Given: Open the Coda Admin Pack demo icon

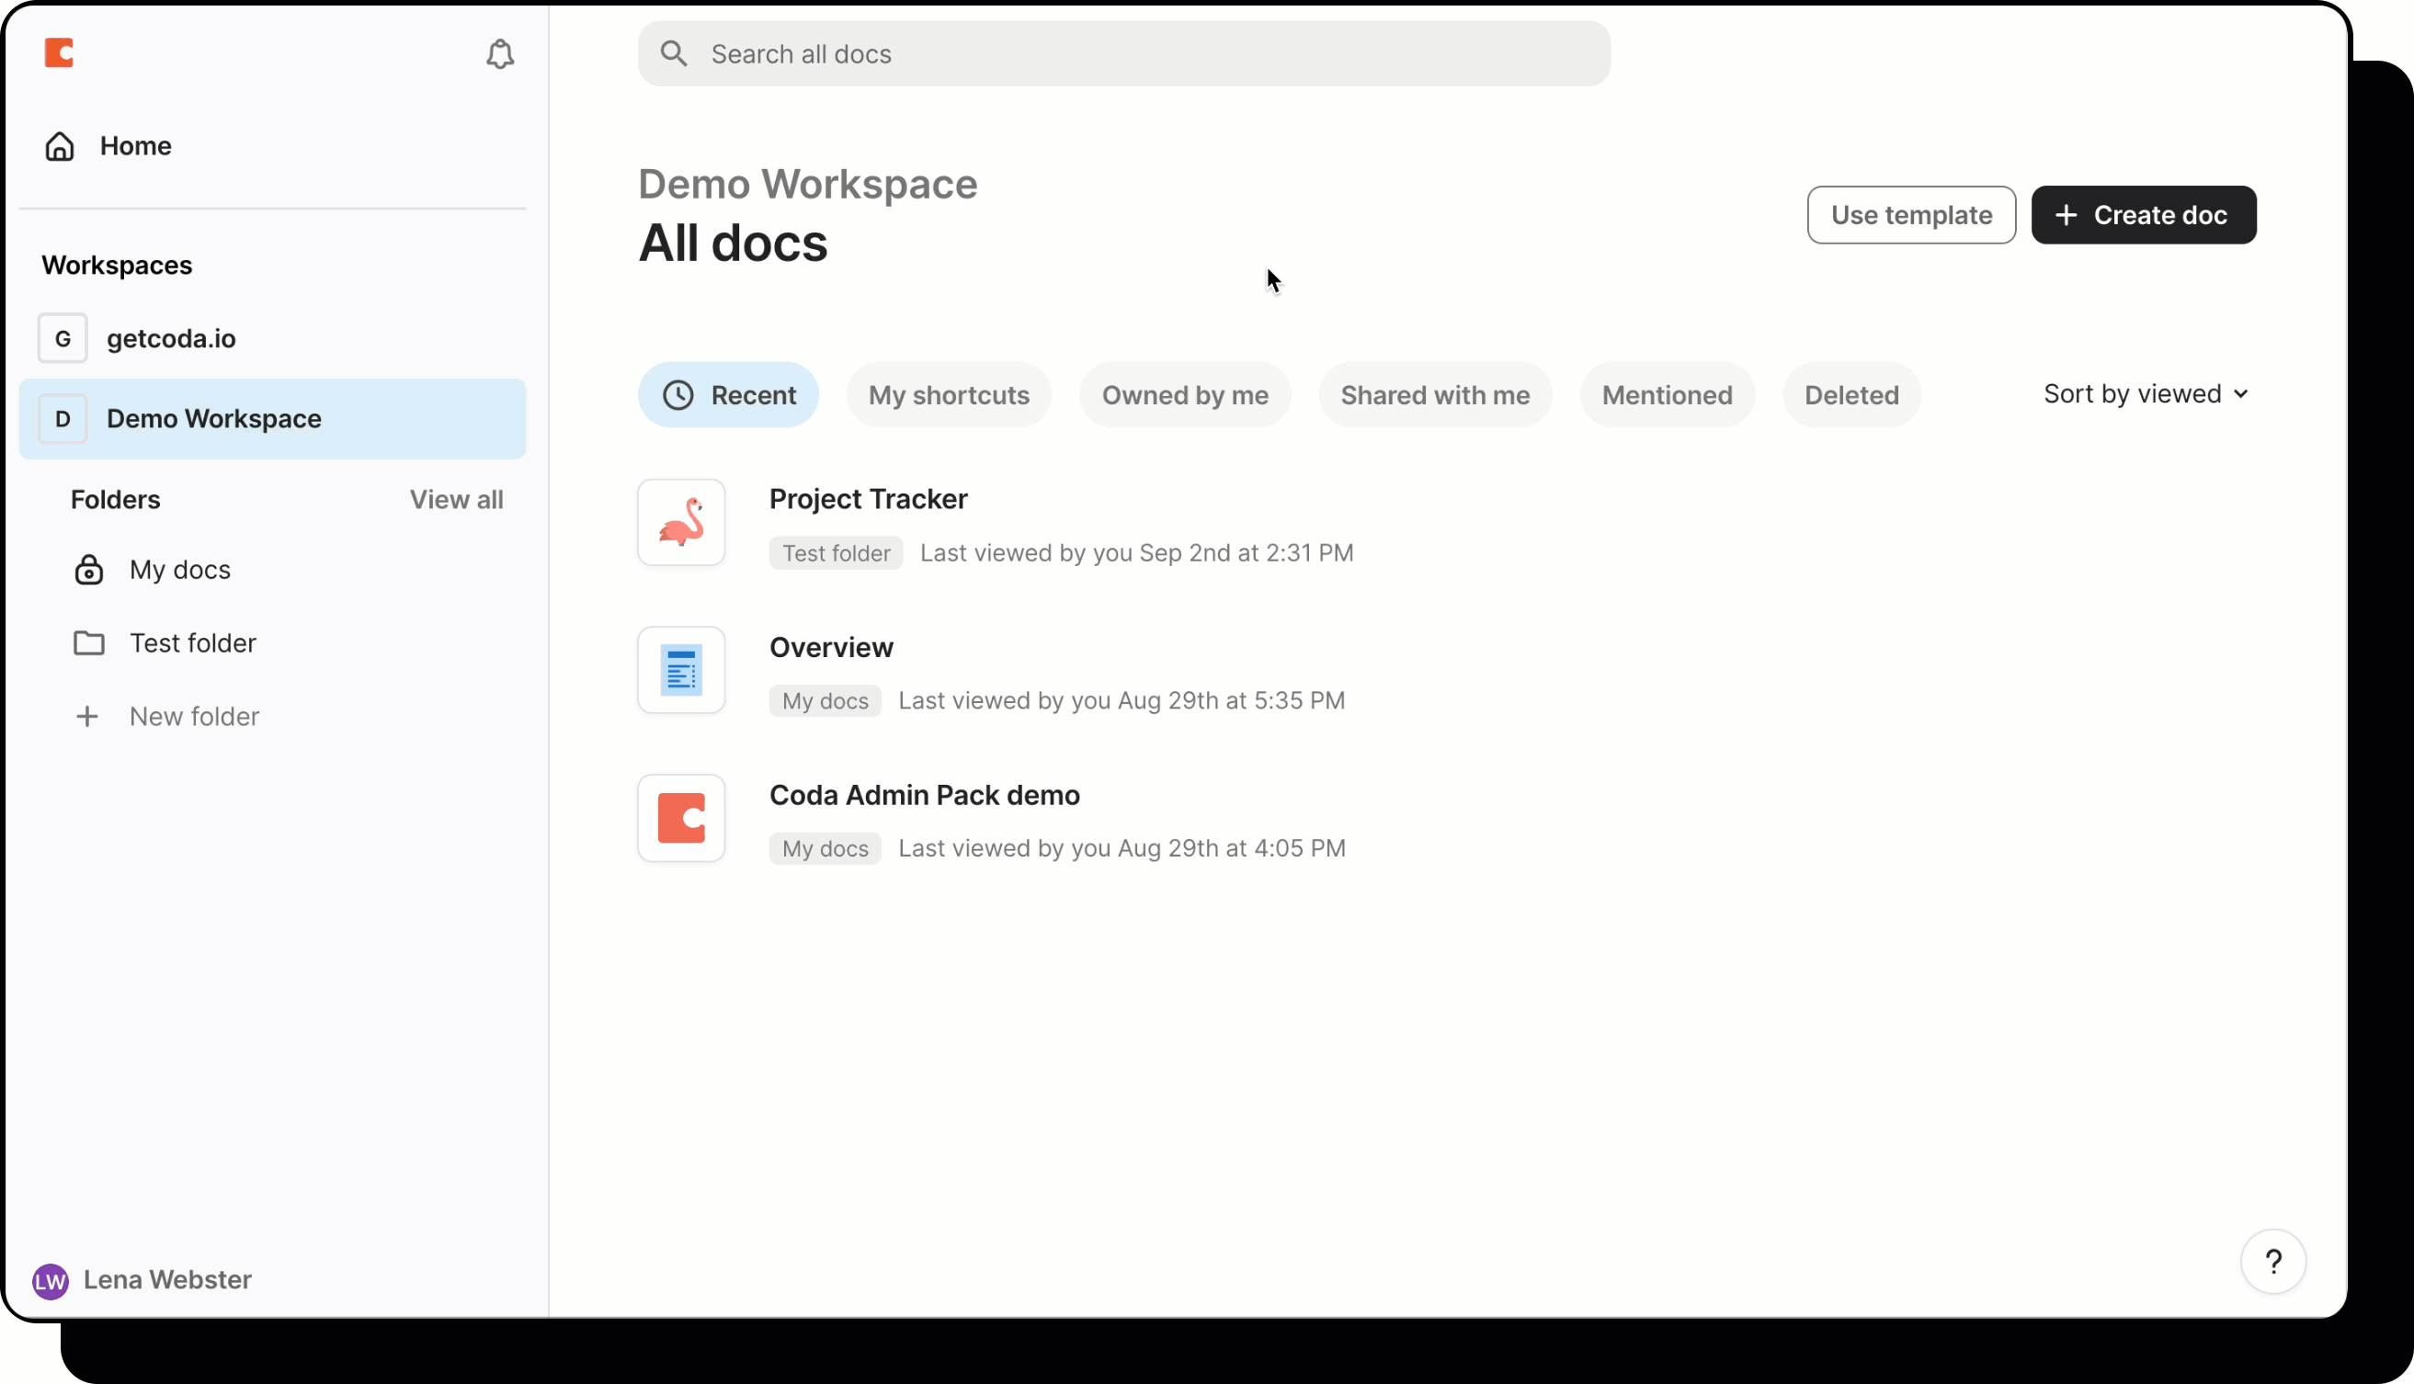Looking at the screenshot, I should coord(681,819).
